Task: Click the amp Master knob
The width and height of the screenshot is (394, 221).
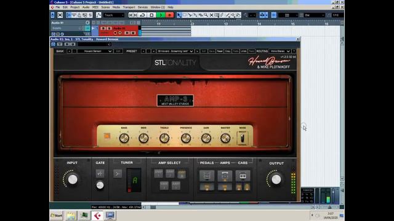Action: tap(225, 138)
